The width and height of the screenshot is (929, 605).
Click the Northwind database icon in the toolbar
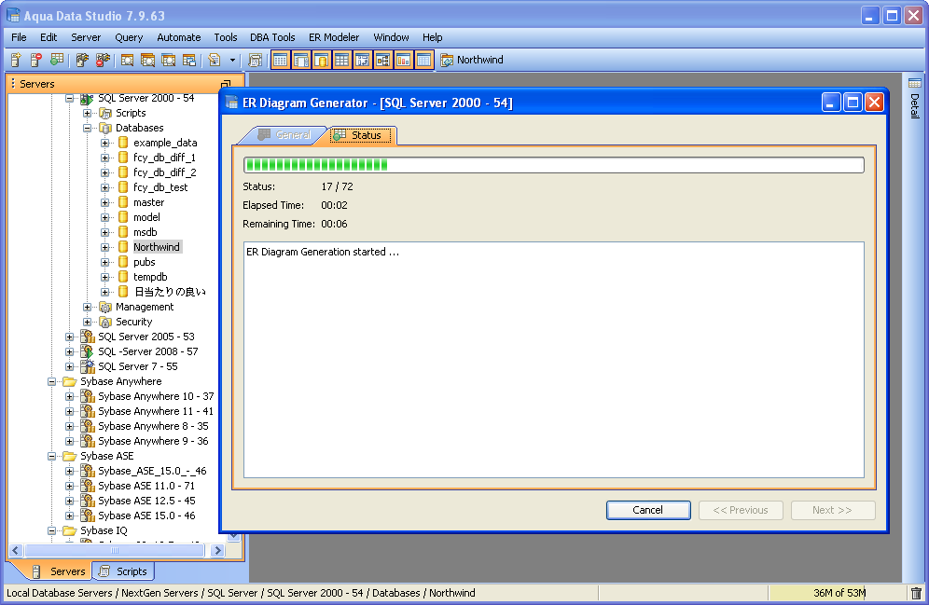(x=447, y=60)
